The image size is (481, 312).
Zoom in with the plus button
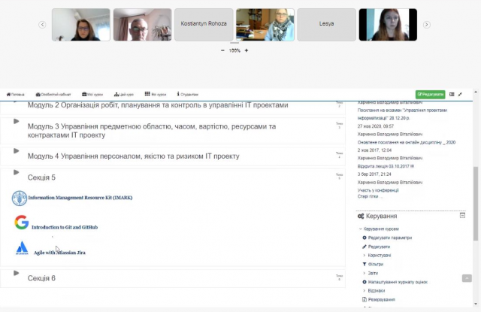[x=247, y=50]
